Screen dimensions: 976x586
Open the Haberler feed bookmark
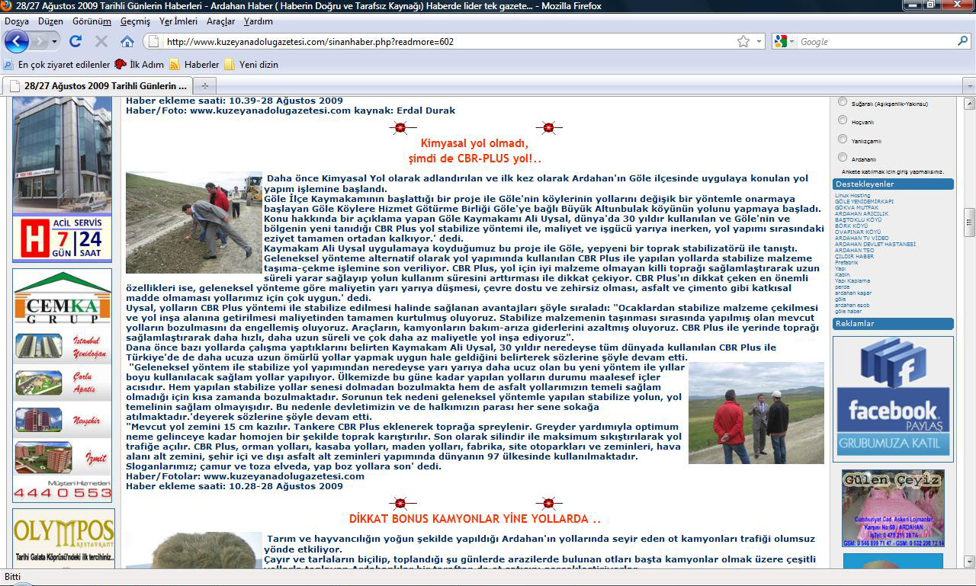pos(194,65)
